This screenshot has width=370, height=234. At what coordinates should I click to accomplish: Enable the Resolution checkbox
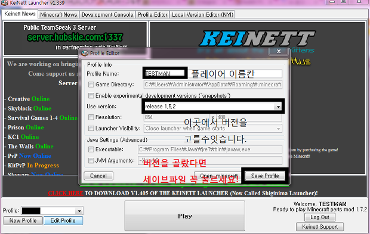91,117
